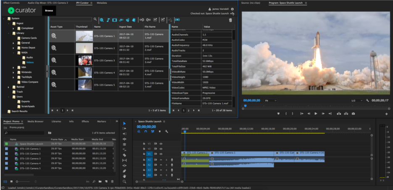
Task: Click the Export Frame camera icon
Action: pyautogui.click(x=353, y=113)
